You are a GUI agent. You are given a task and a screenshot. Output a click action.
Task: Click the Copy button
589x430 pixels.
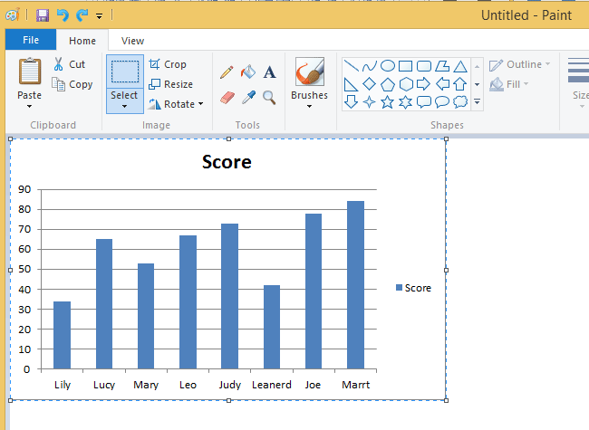(x=72, y=84)
